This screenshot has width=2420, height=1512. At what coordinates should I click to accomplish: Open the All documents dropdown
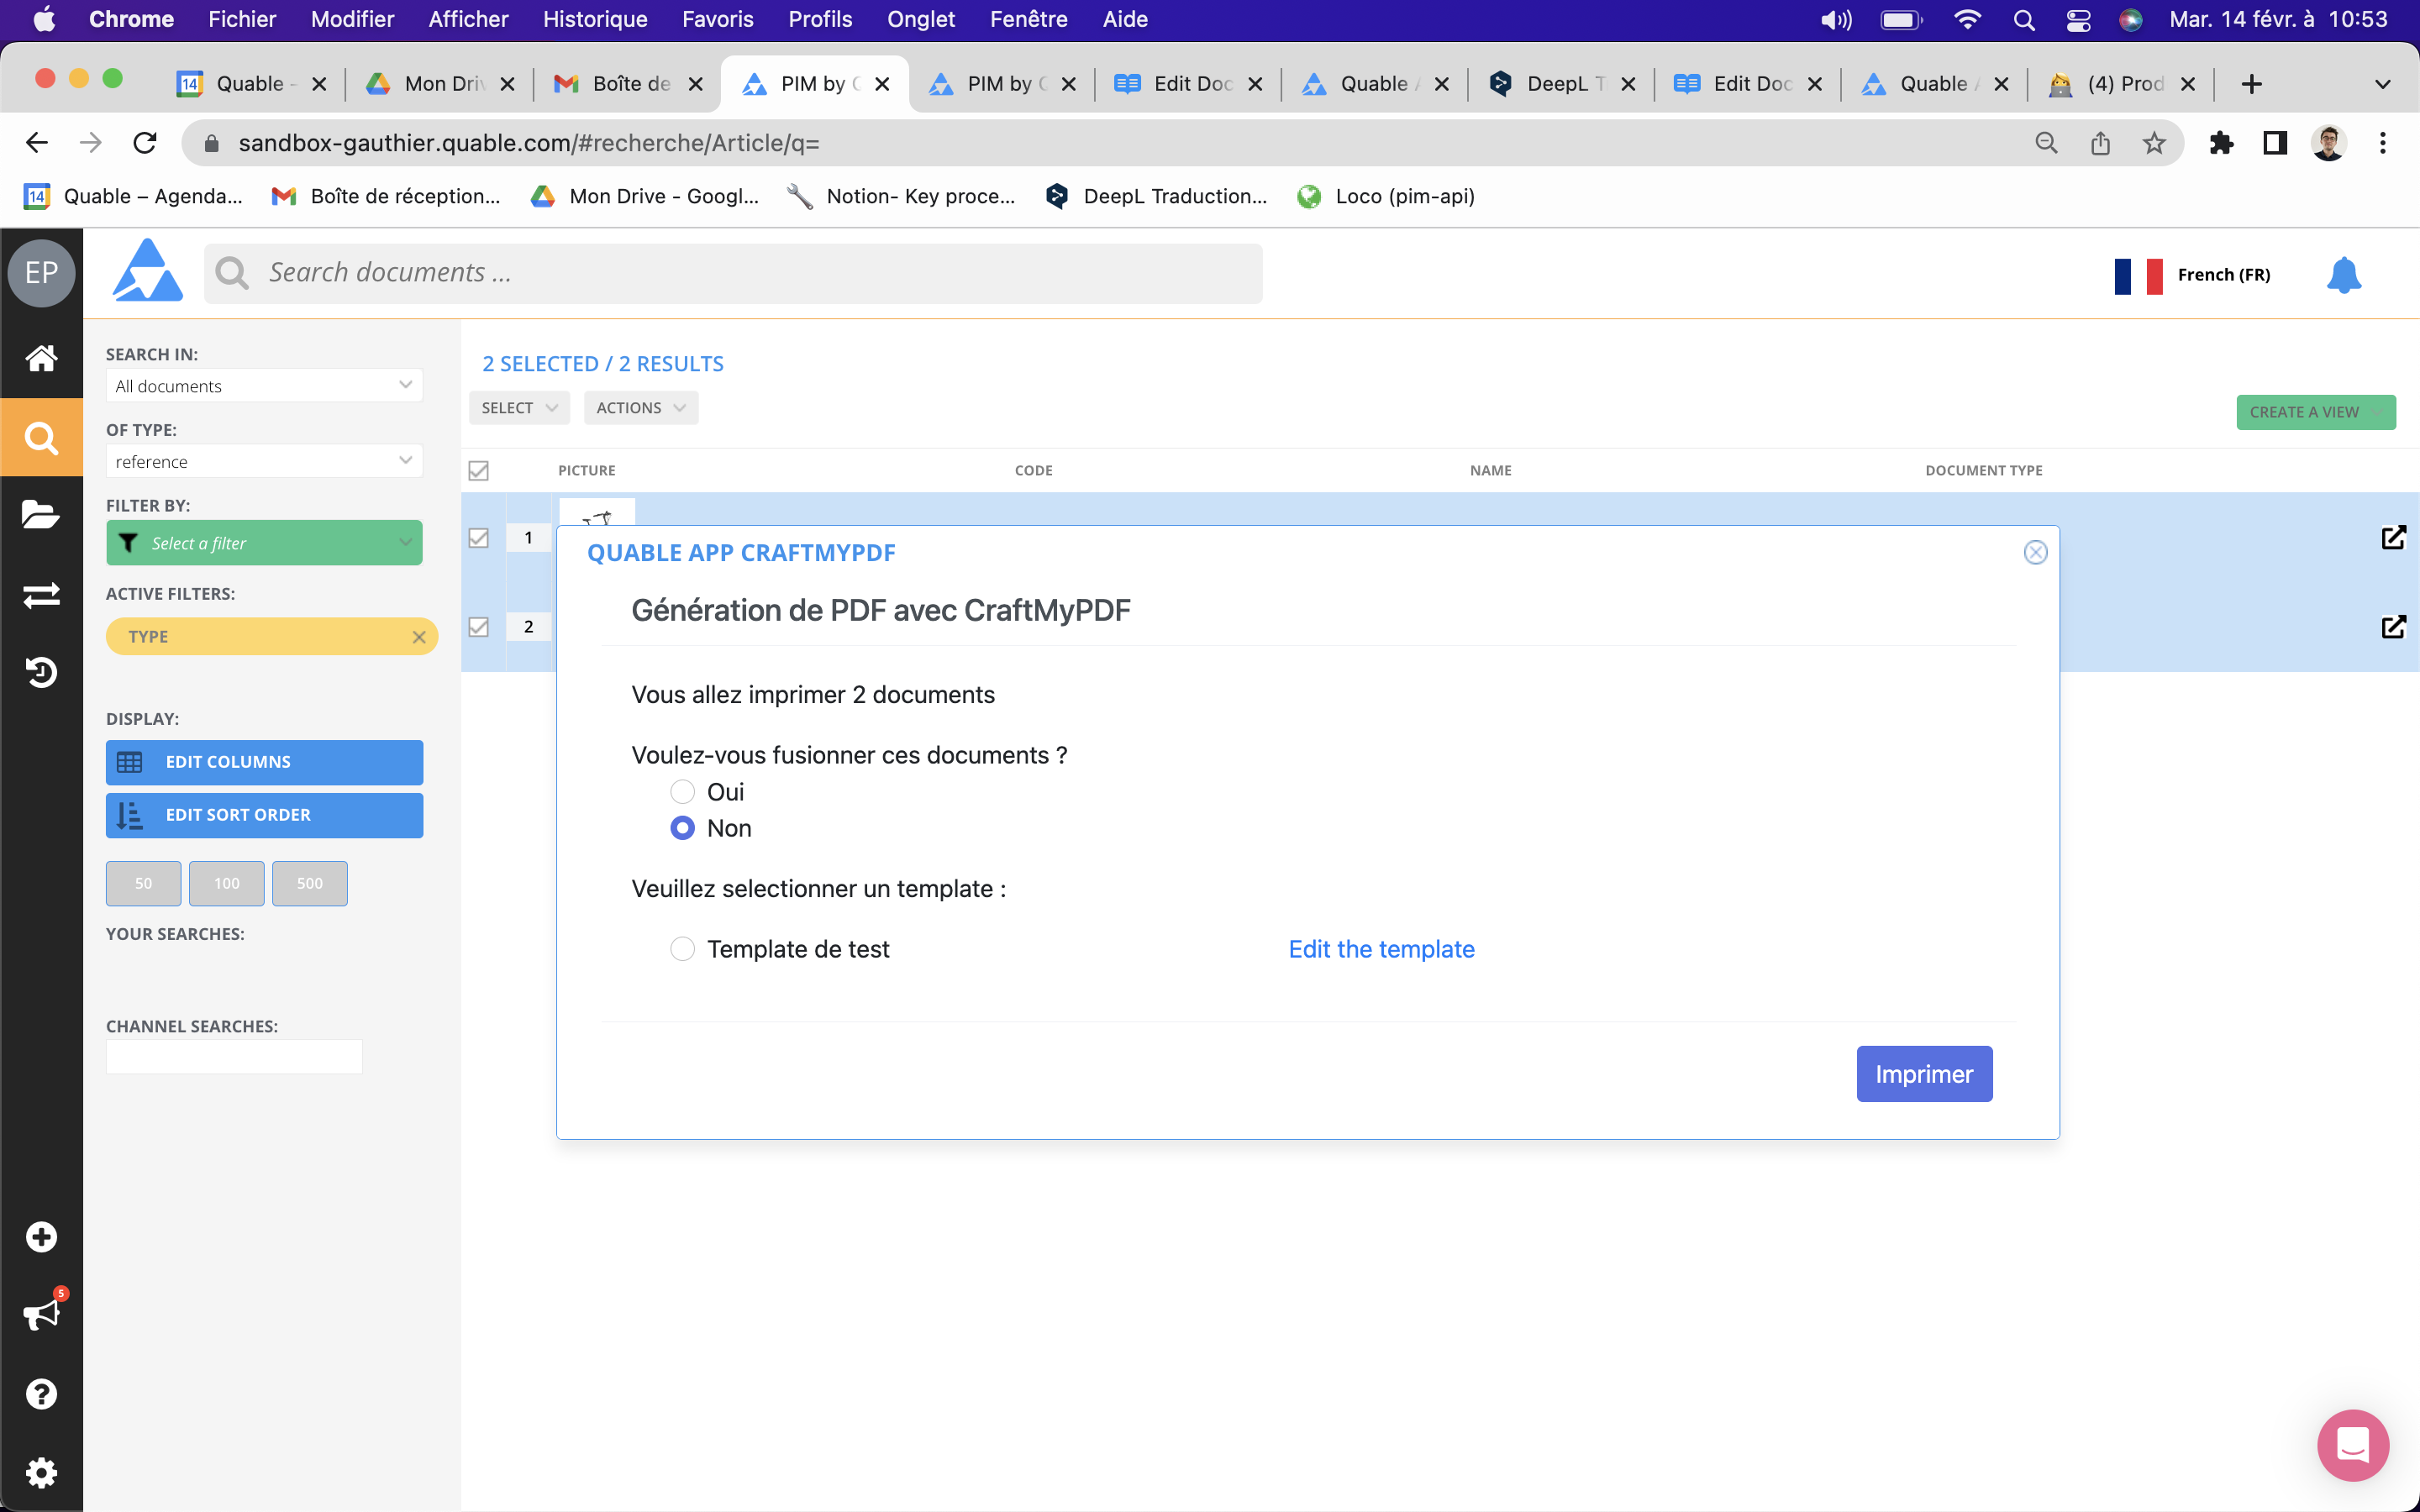pos(264,386)
